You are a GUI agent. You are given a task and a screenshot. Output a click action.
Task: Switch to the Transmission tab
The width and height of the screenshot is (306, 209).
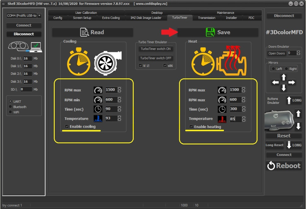coord(206,18)
